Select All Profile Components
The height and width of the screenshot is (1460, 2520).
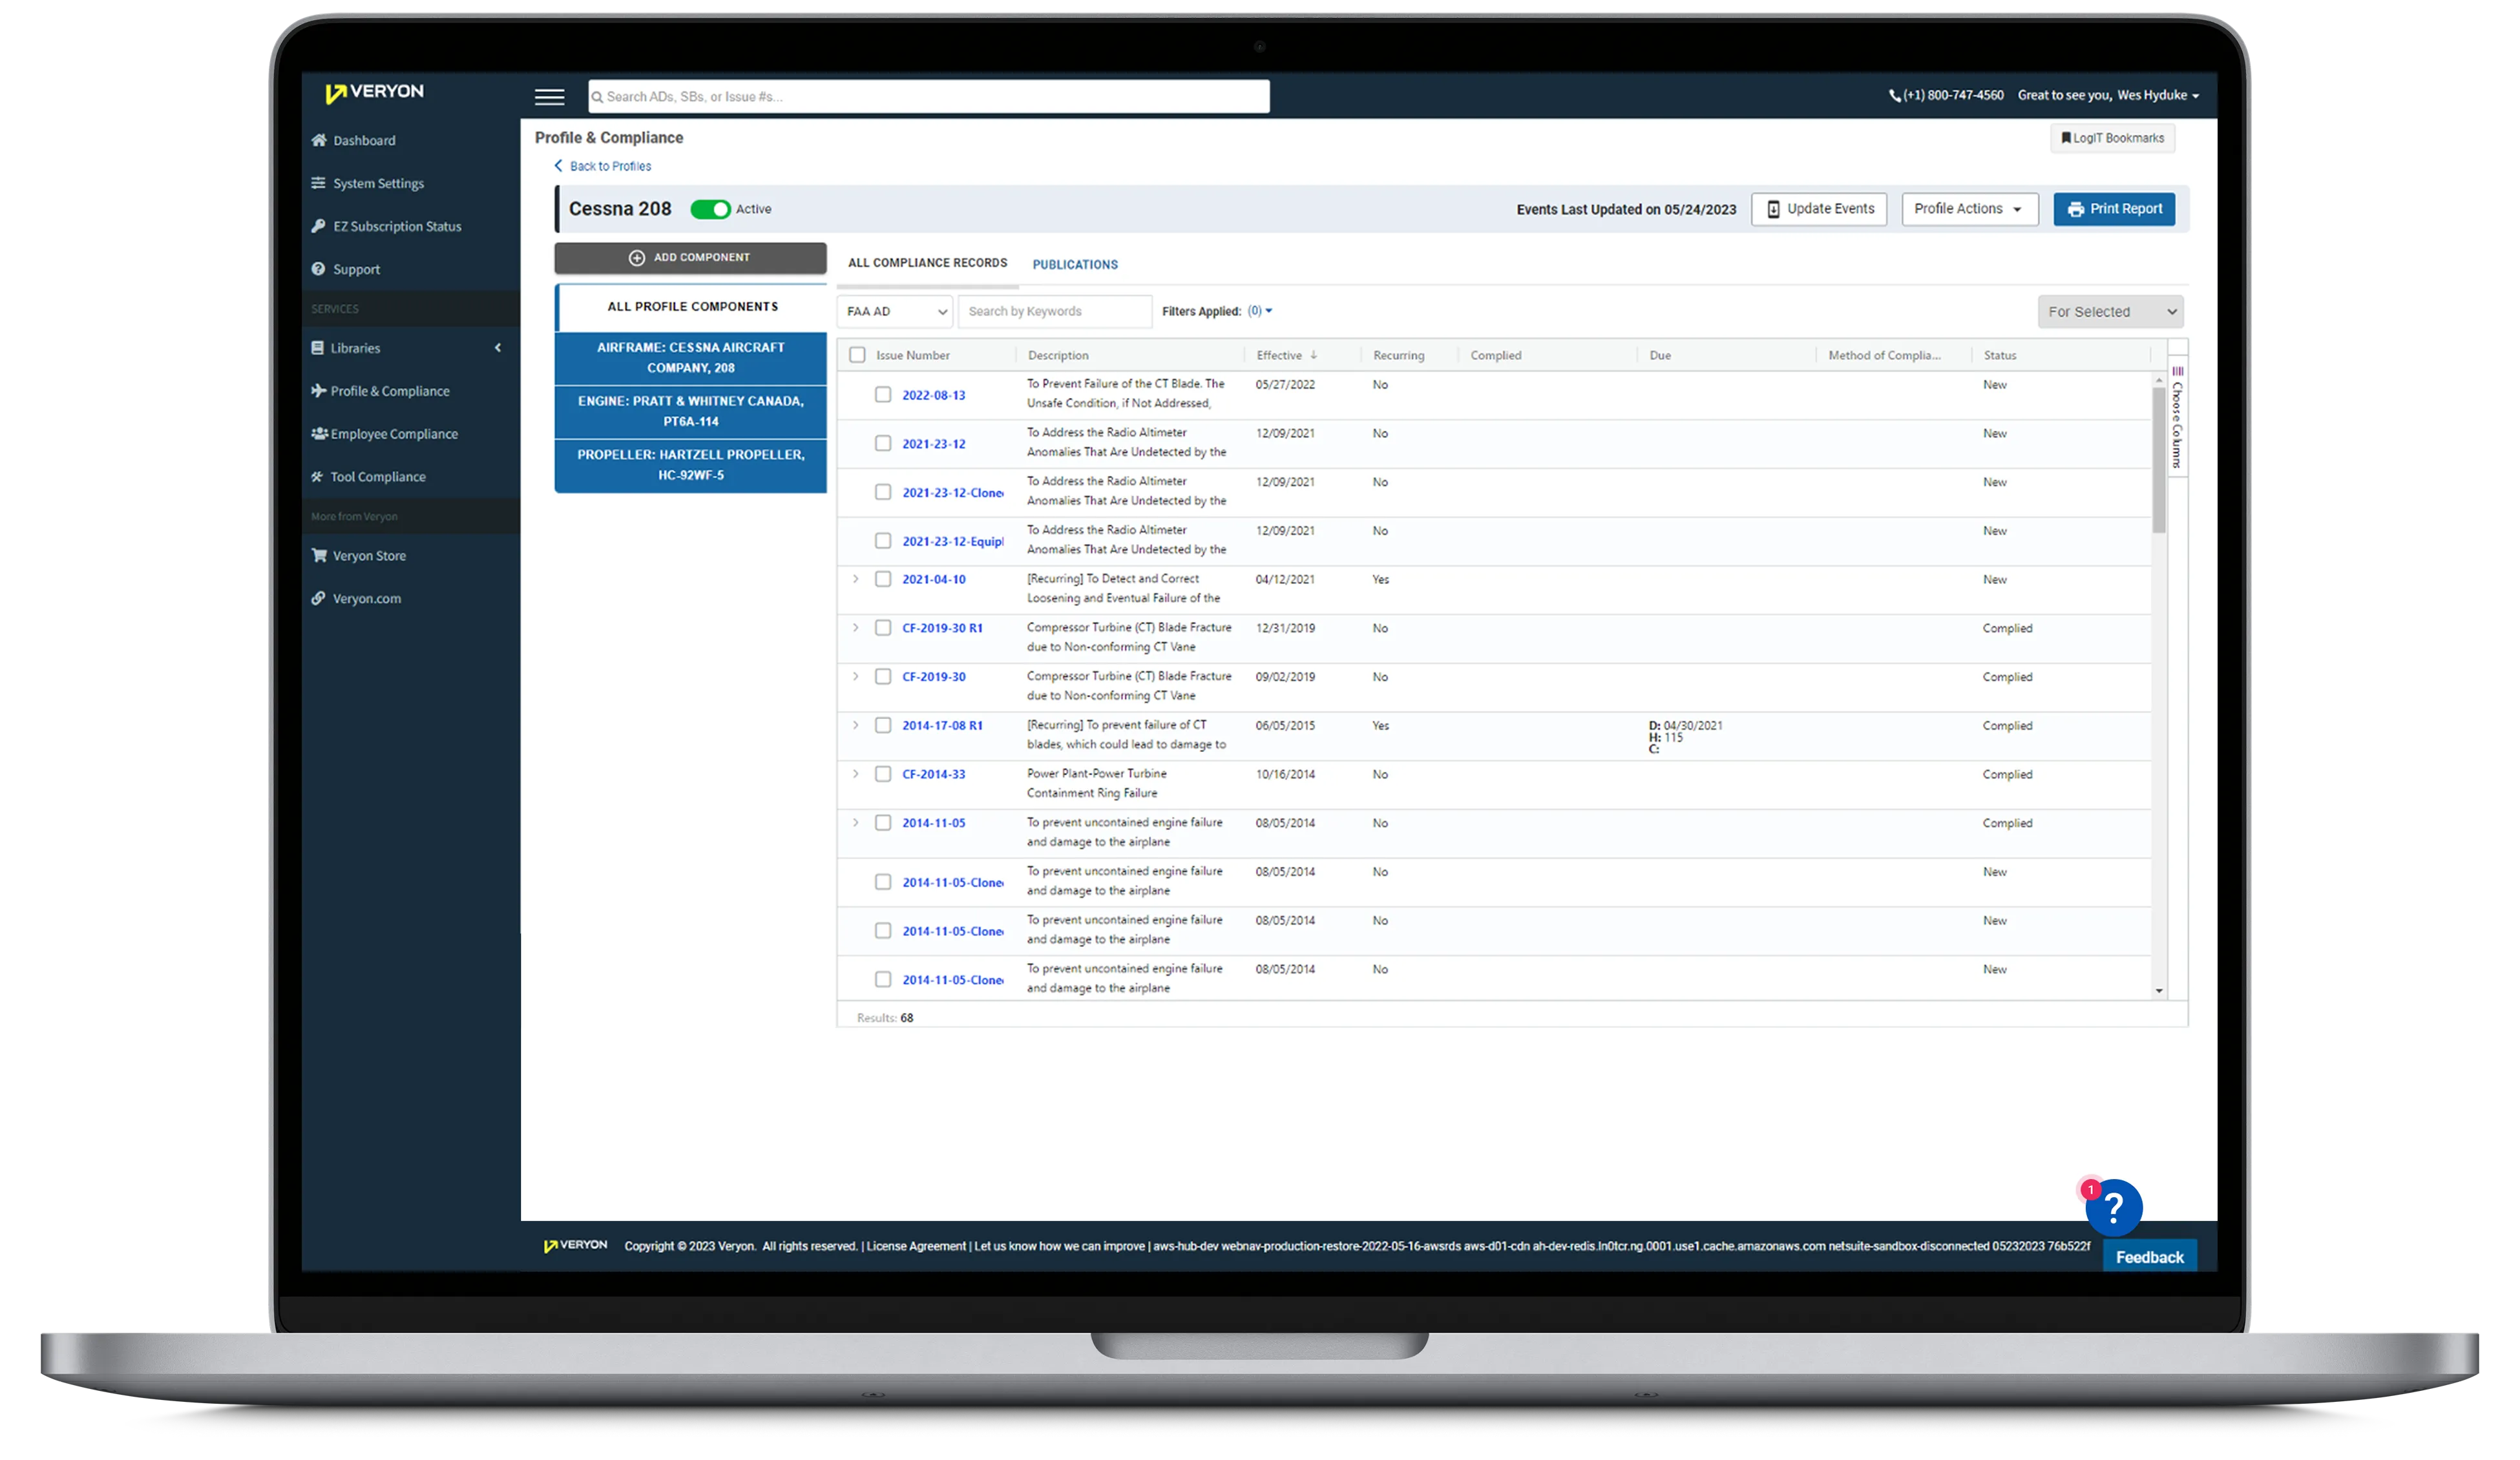(x=691, y=307)
